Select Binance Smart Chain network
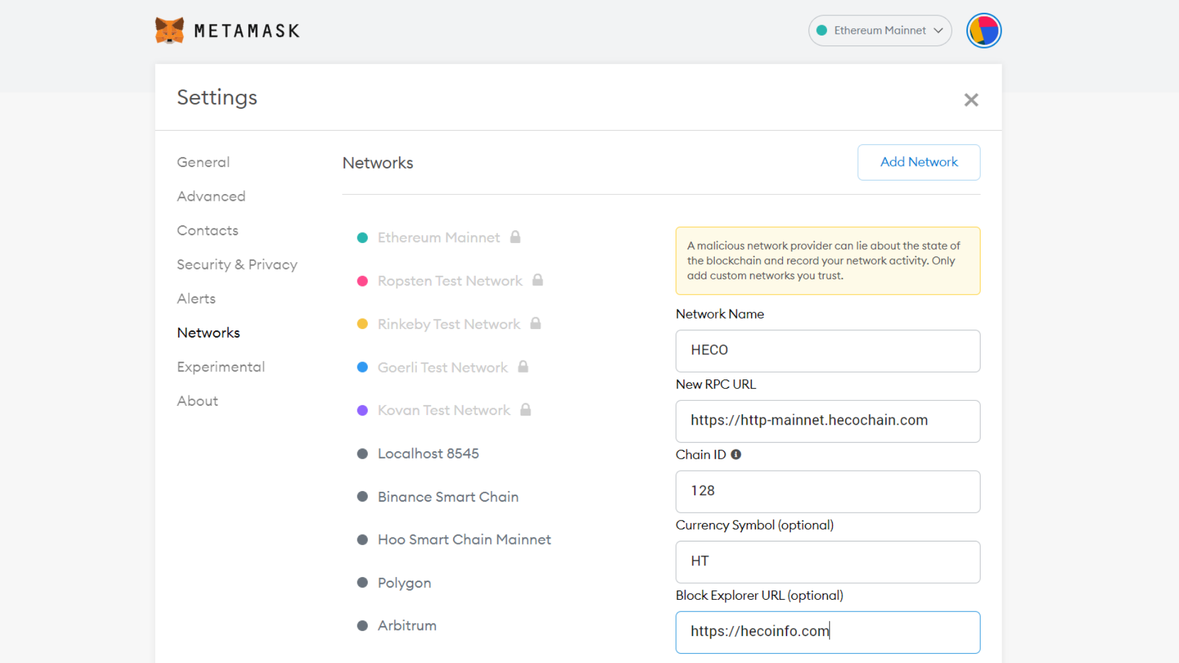 448,497
